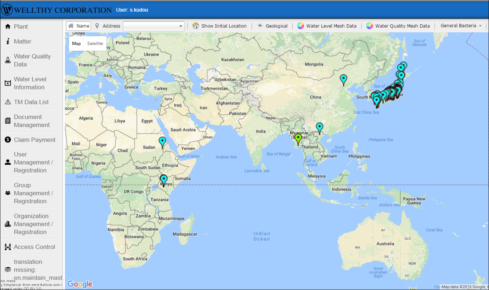The image size is (489, 290).
Task: Select the Address search toggle
Action: point(107,26)
